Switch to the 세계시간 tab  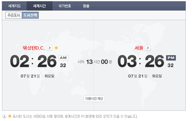pyautogui.click(x=40, y=6)
